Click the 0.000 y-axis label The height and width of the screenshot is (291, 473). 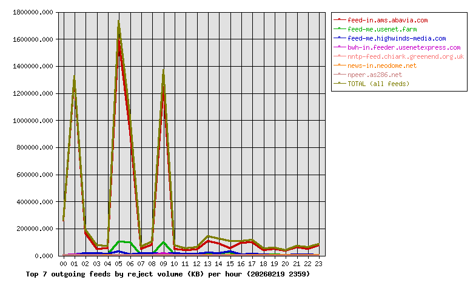[44, 256]
